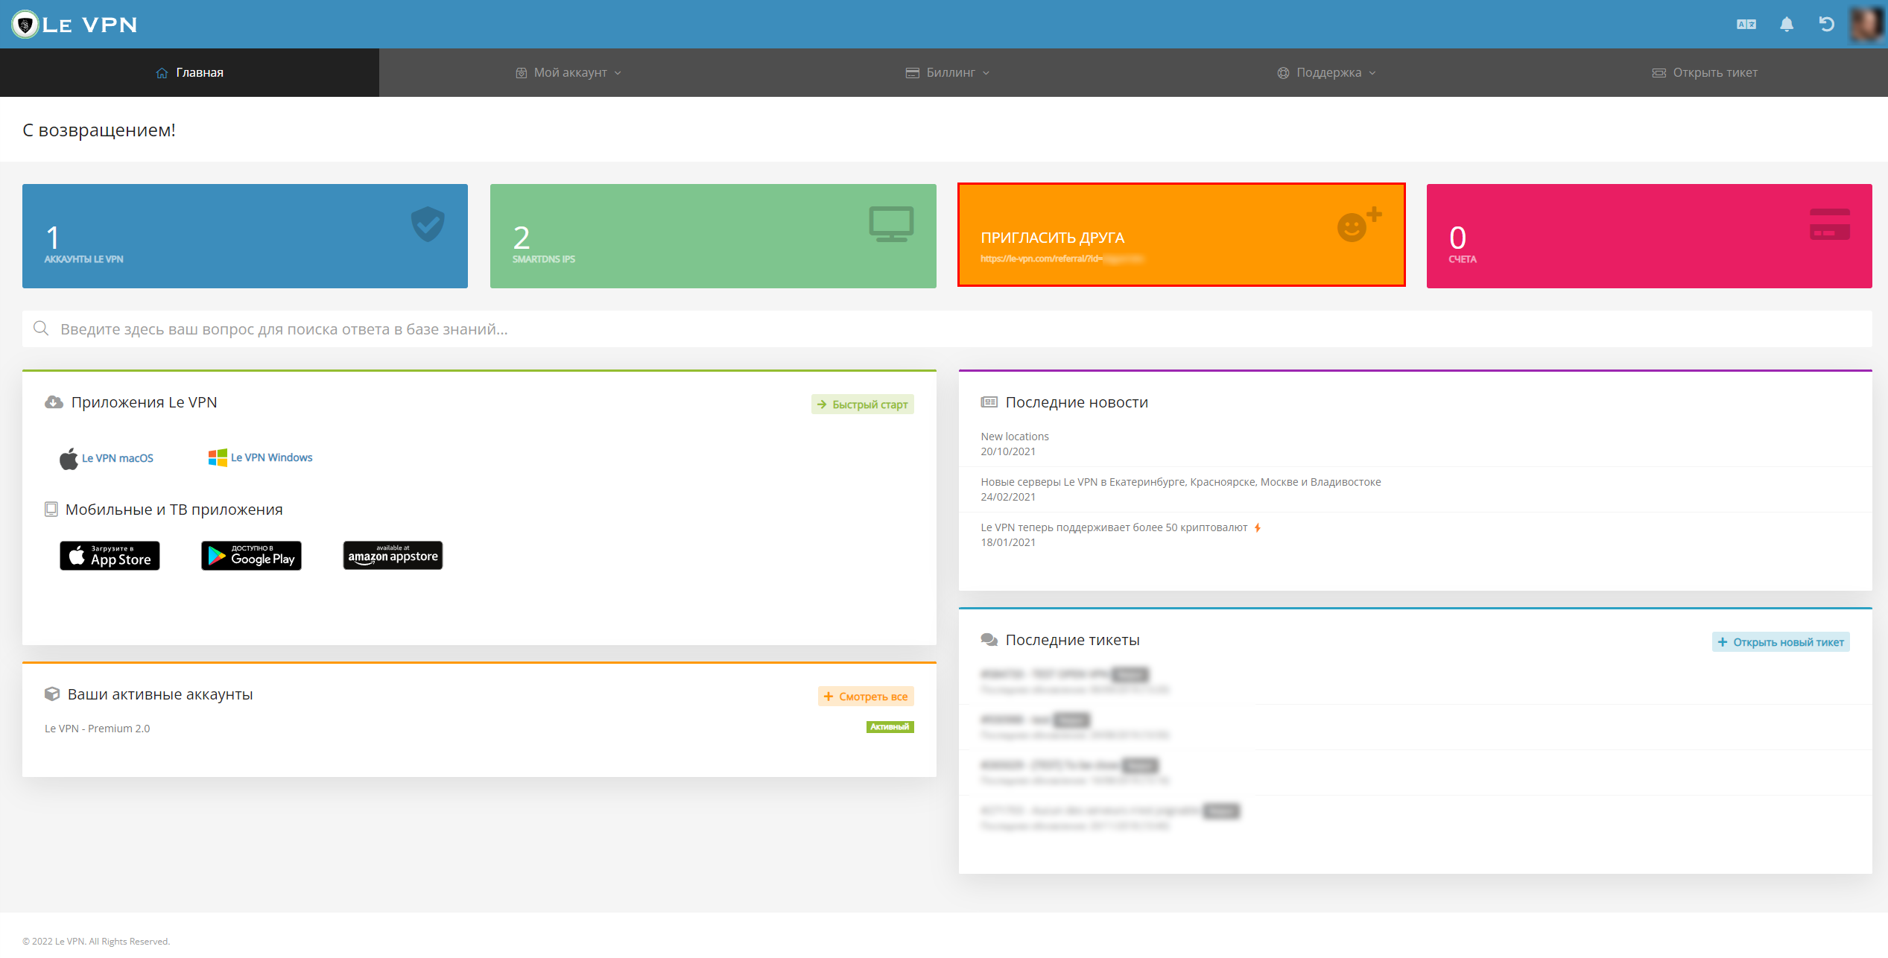Image resolution: width=1888 pixels, height=958 pixels.
Task: Click the home icon in Главная tab
Action: 162,72
